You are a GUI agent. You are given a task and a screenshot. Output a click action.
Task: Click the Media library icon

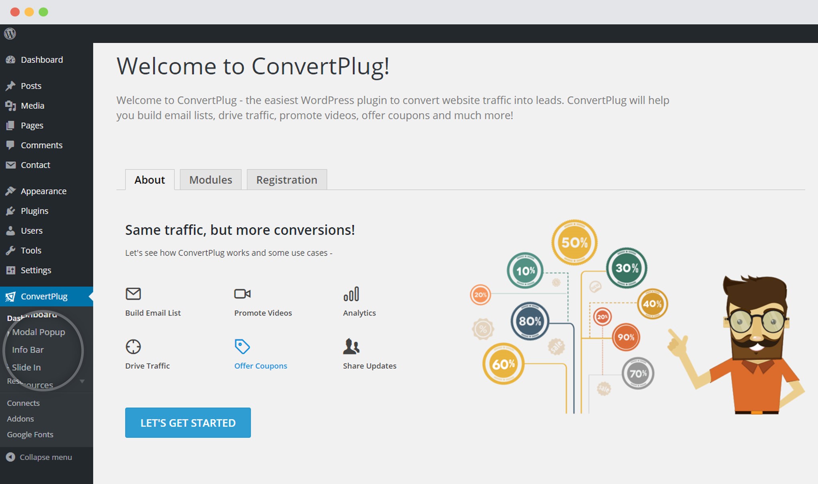(10, 106)
